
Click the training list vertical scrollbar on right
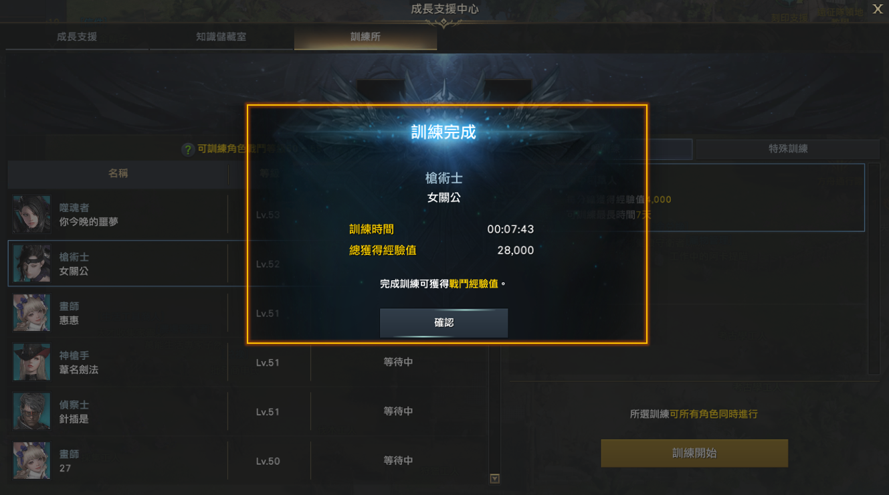pos(874,268)
